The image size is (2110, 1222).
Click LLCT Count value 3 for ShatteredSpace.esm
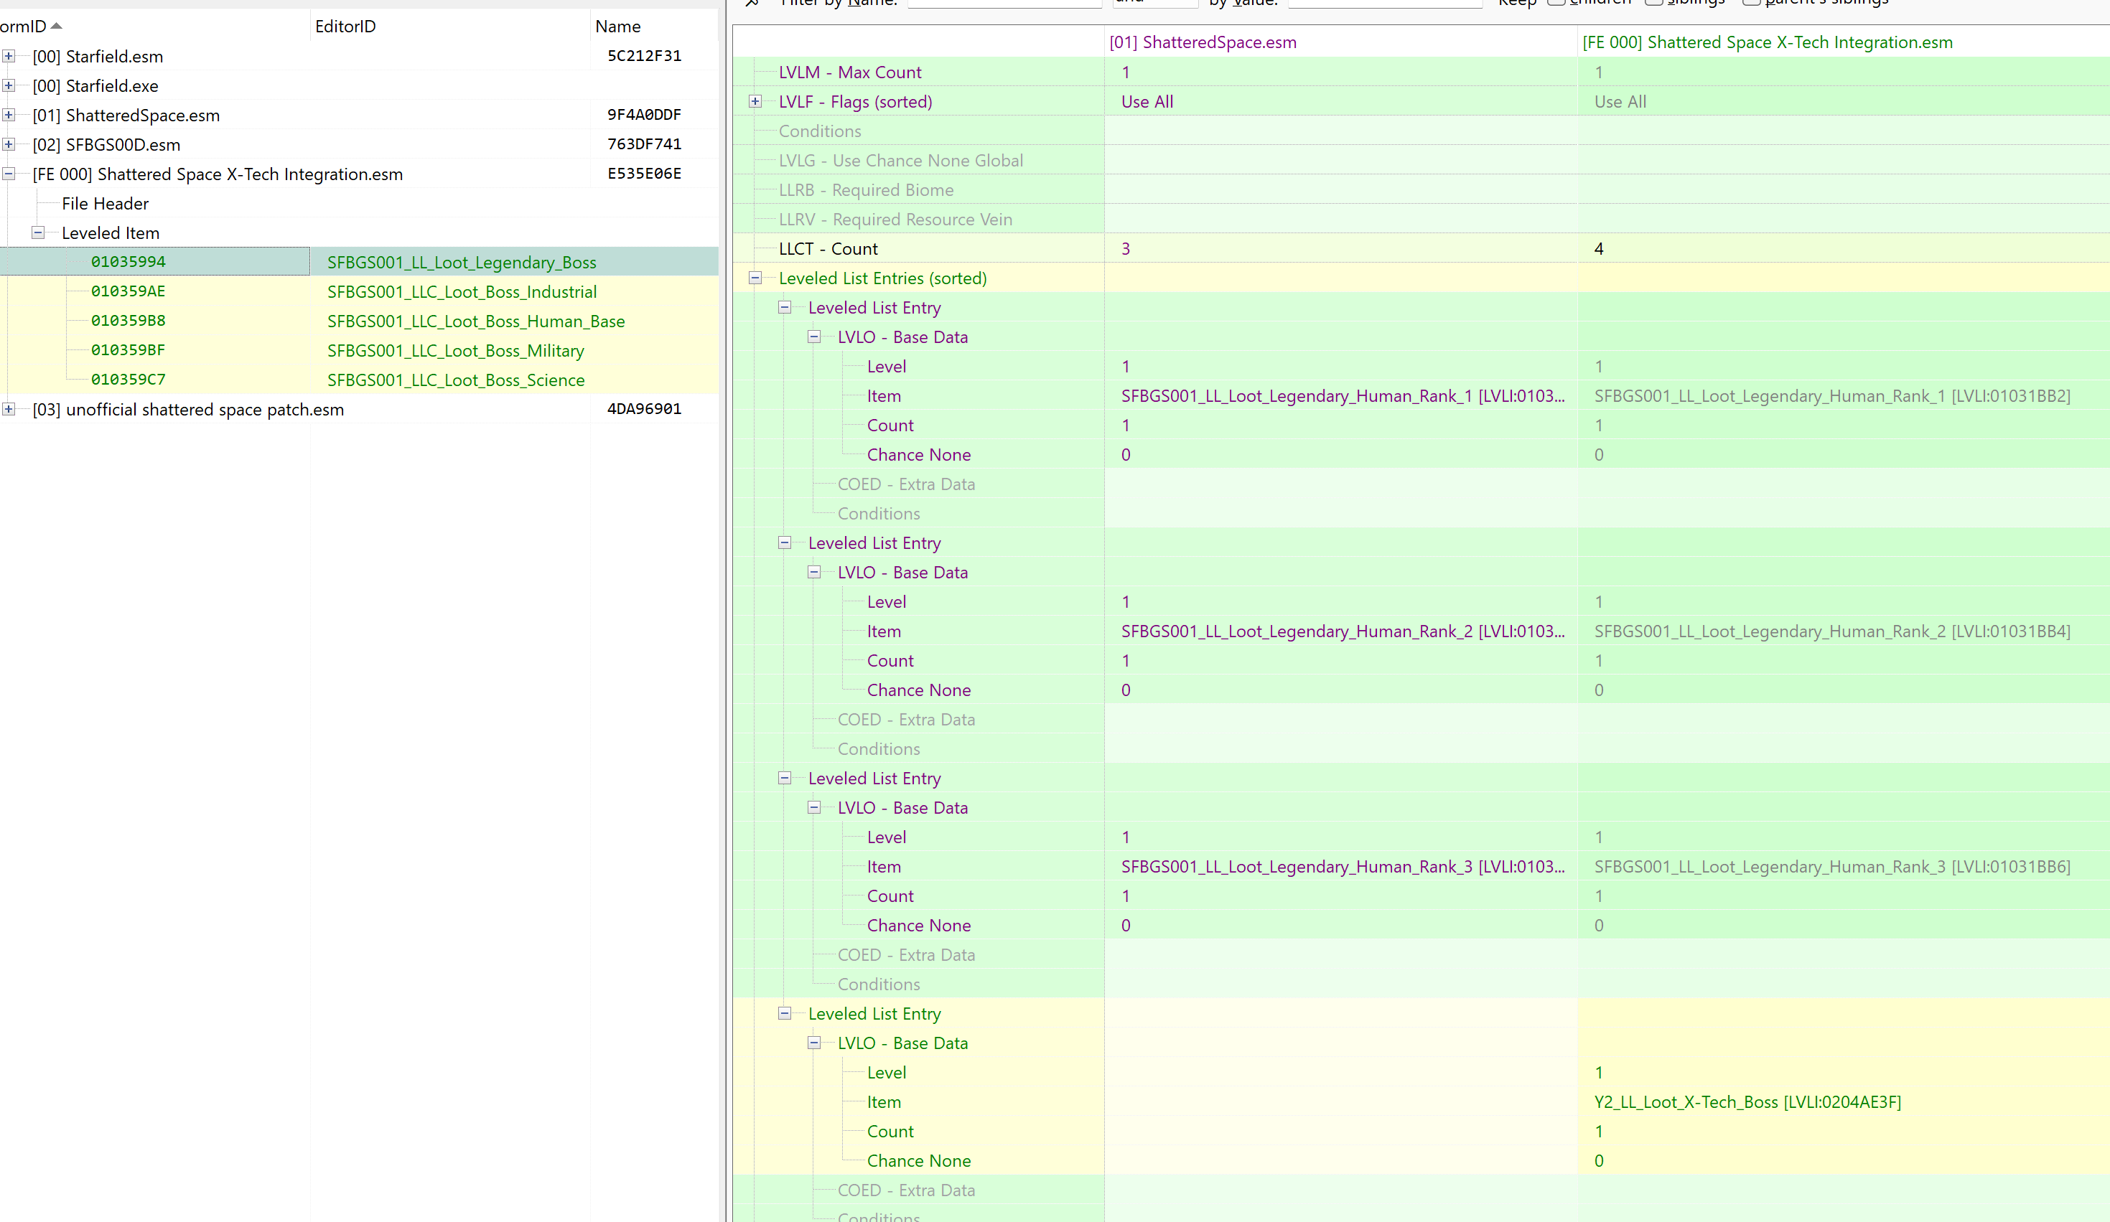(x=1126, y=248)
